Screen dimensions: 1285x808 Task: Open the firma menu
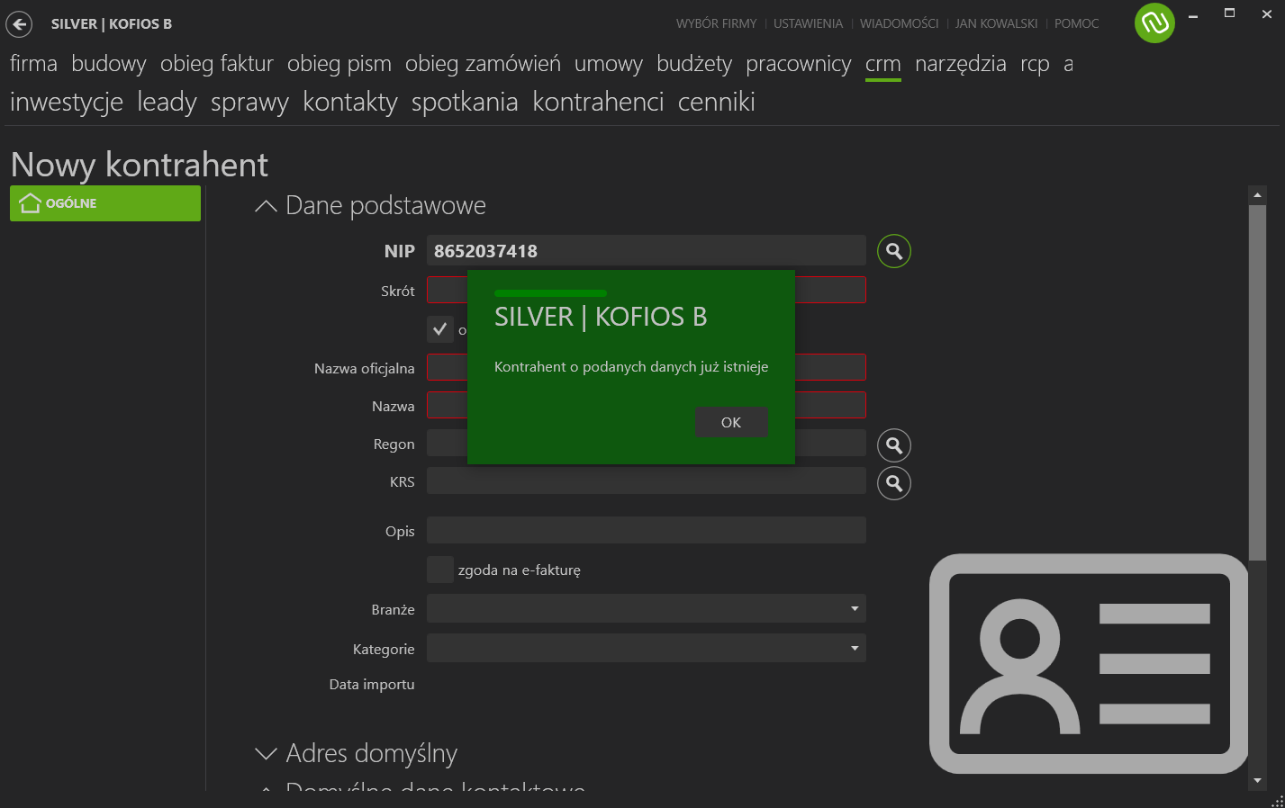33,64
